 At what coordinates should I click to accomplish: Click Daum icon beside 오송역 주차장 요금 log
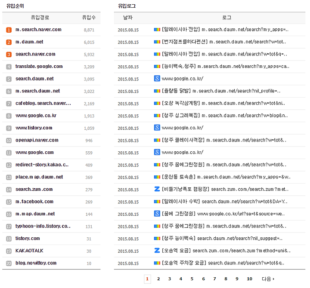pyautogui.click(x=157, y=263)
